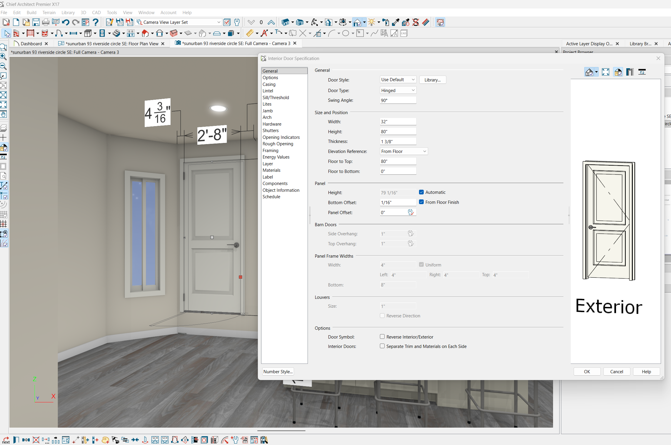This screenshot has width=671, height=445.
Task: Toggle the From Floor Finish checkbox
Action: (421, 202)
